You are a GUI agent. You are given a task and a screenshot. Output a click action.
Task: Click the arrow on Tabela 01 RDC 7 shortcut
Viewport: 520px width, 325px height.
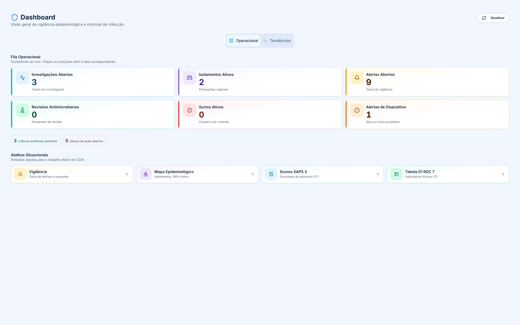coord(503,174)
